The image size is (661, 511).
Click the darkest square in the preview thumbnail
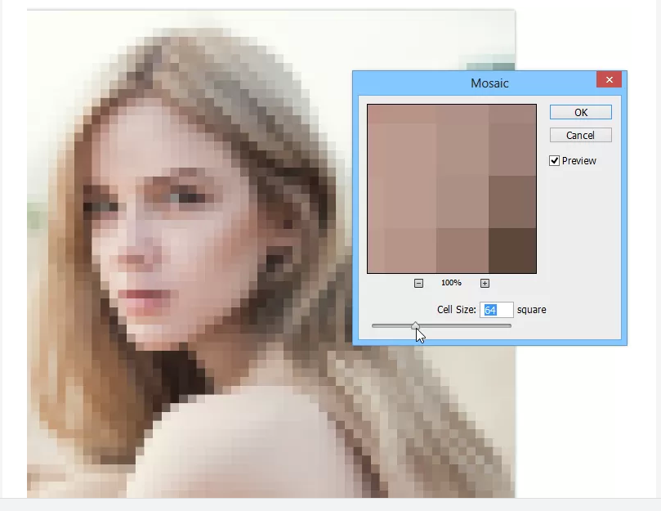coord(512,250)
